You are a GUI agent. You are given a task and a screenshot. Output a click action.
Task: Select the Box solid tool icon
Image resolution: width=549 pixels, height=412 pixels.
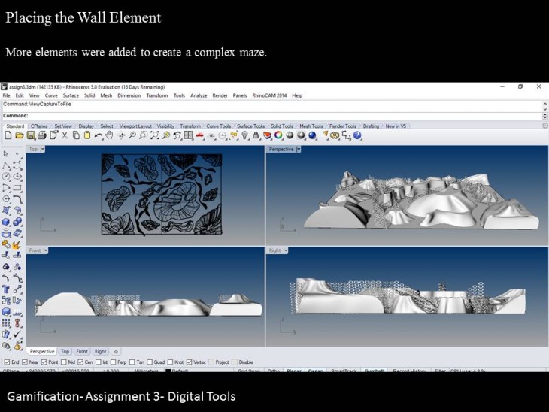7,222
